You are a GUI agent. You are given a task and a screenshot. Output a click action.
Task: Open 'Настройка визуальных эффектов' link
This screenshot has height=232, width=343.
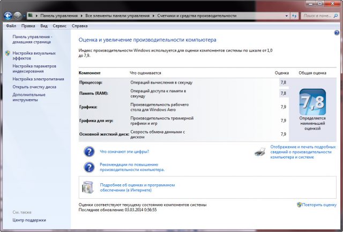coord(33,56)
